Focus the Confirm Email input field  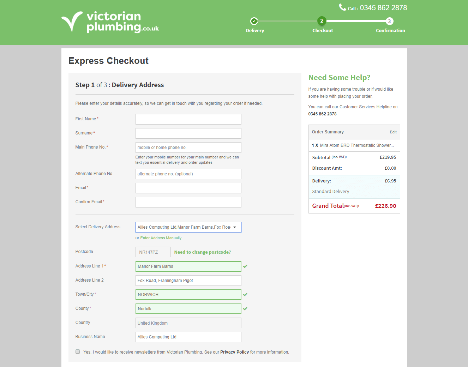point(188,202)
